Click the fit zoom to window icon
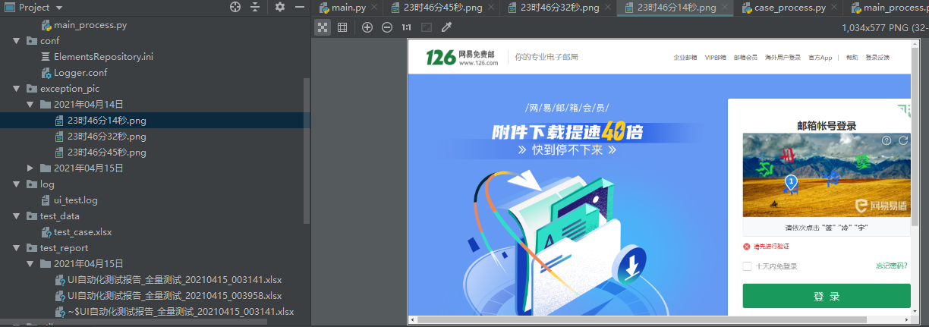The width and height of the screenshot is (929, 327). [x=427, y=27]
